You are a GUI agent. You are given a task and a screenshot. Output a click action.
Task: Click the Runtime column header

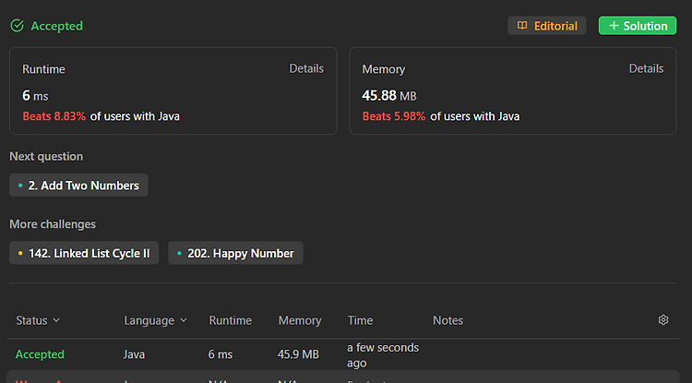(231, 320)
